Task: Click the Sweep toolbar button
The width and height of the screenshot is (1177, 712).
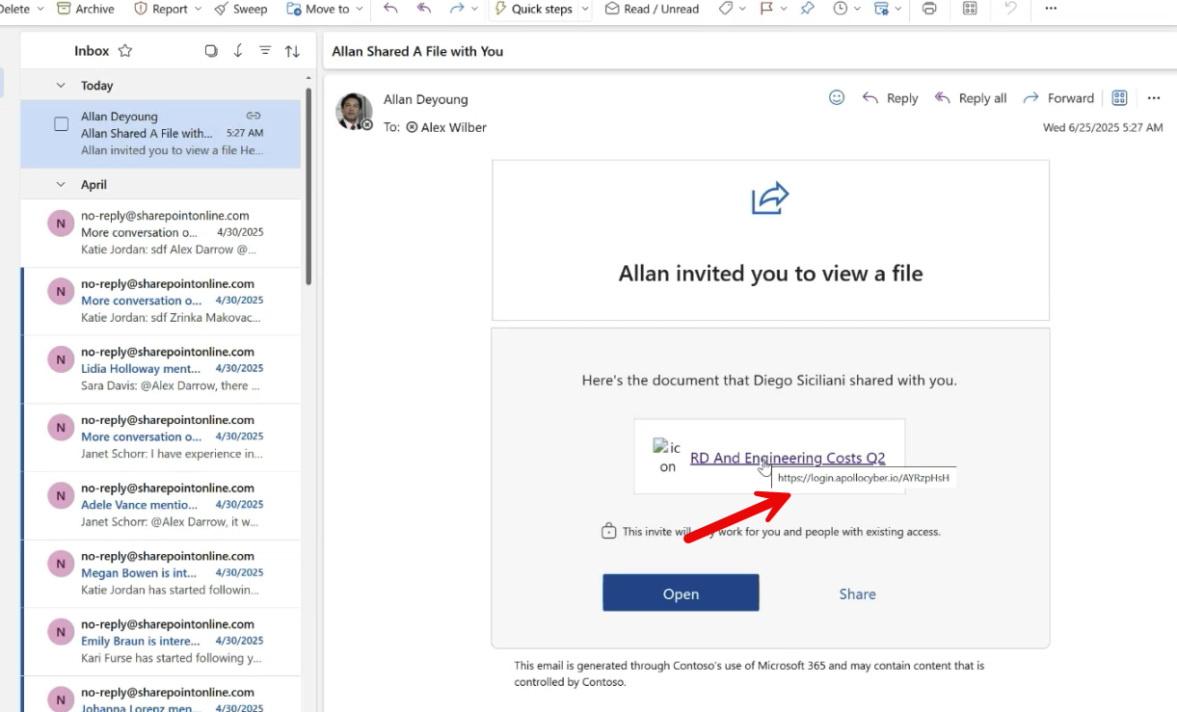Action: (241, 9)
